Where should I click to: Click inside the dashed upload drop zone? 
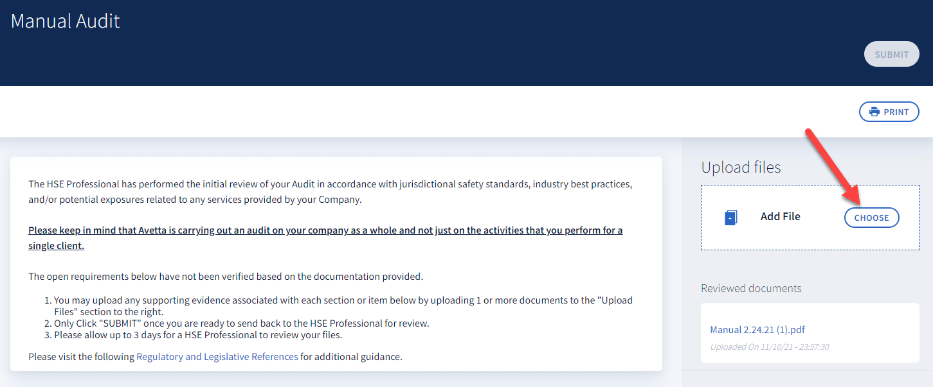(810, 218)
